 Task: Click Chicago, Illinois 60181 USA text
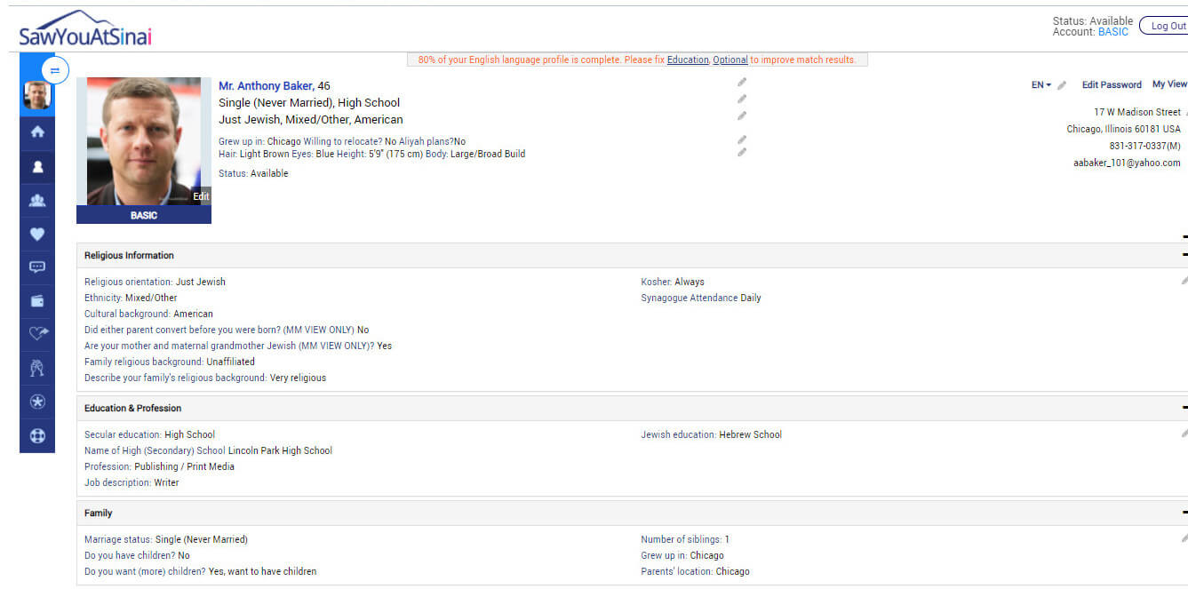click(1123, 130)
